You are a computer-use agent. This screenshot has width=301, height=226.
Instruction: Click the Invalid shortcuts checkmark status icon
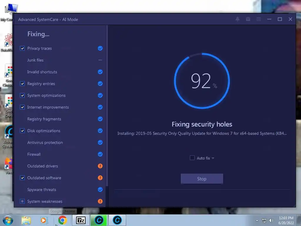100,72
